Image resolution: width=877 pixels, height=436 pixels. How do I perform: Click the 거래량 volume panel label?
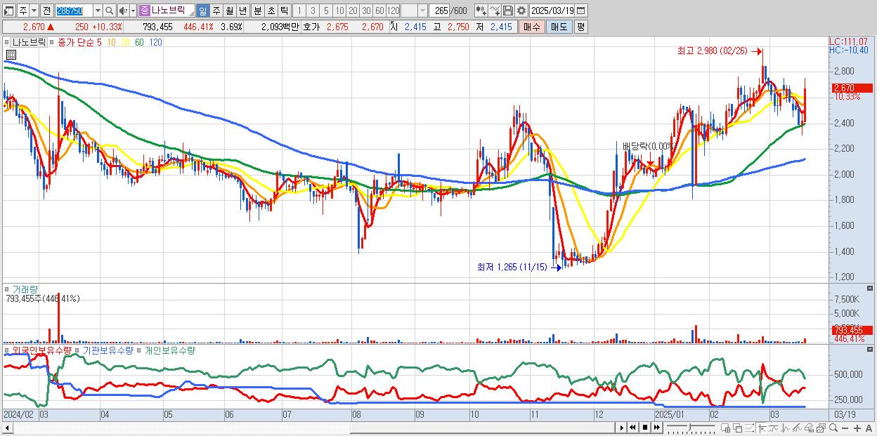point(25,289)
